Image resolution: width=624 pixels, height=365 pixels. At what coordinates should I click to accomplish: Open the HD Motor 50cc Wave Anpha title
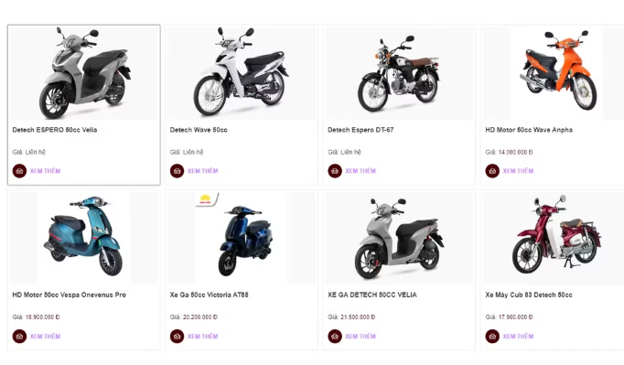tap(529, 130)
